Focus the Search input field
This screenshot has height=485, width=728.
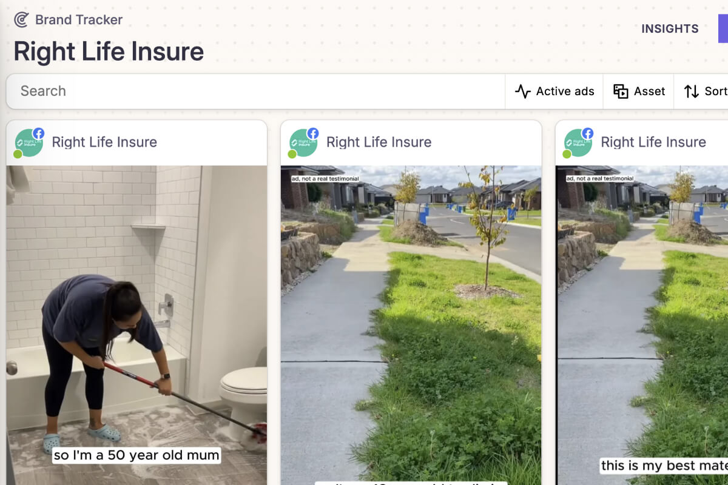[x=255, y=92]
